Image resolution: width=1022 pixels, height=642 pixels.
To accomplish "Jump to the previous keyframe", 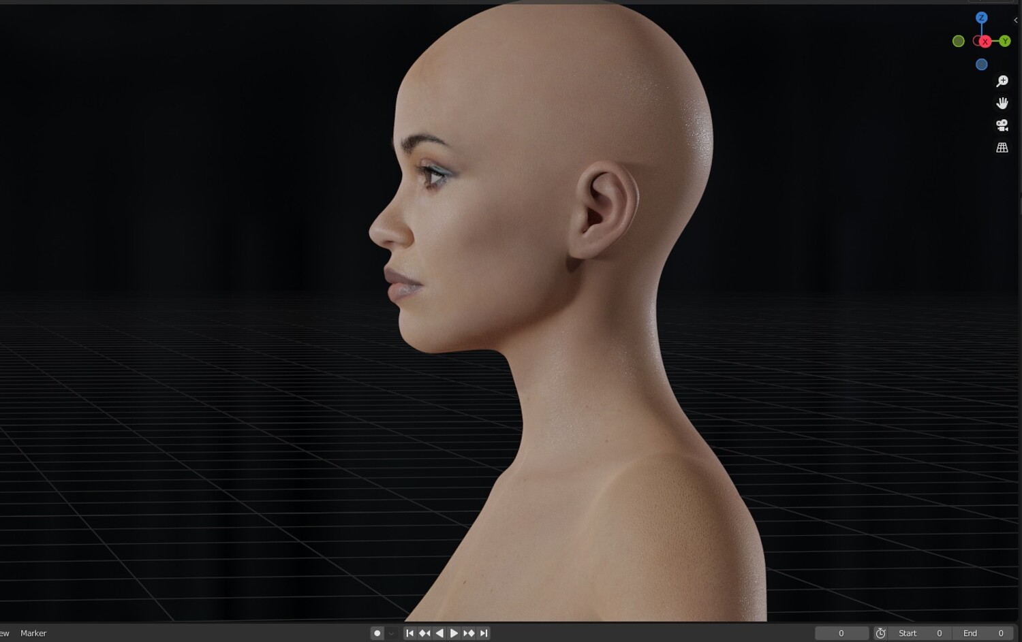I will pyautogui.click(x=424, y=633).
